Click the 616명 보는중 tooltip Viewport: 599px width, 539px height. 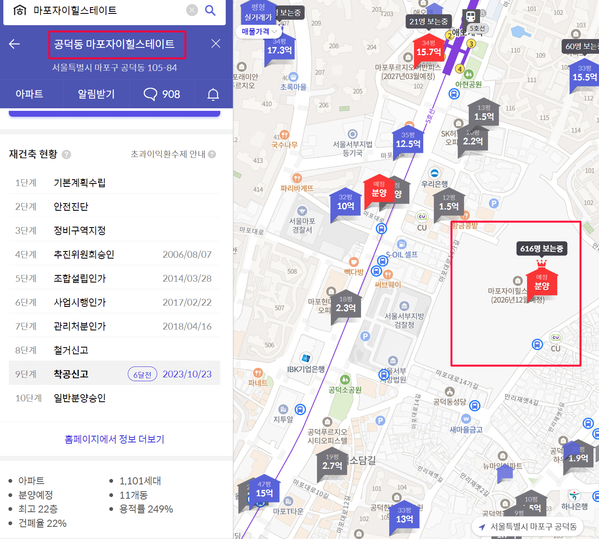click(x=541, y=249)
